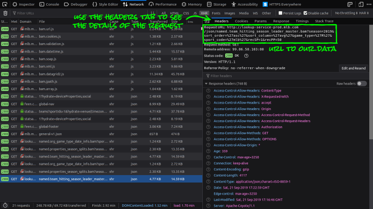Image resolution: width=373 pixels, height=209 pixels.
Task: Filter requests by Images type
Action: click(x=229, y=13)
